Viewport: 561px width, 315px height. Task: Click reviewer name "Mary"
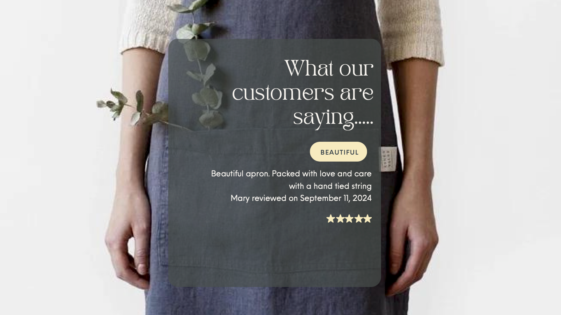[240, 199]
